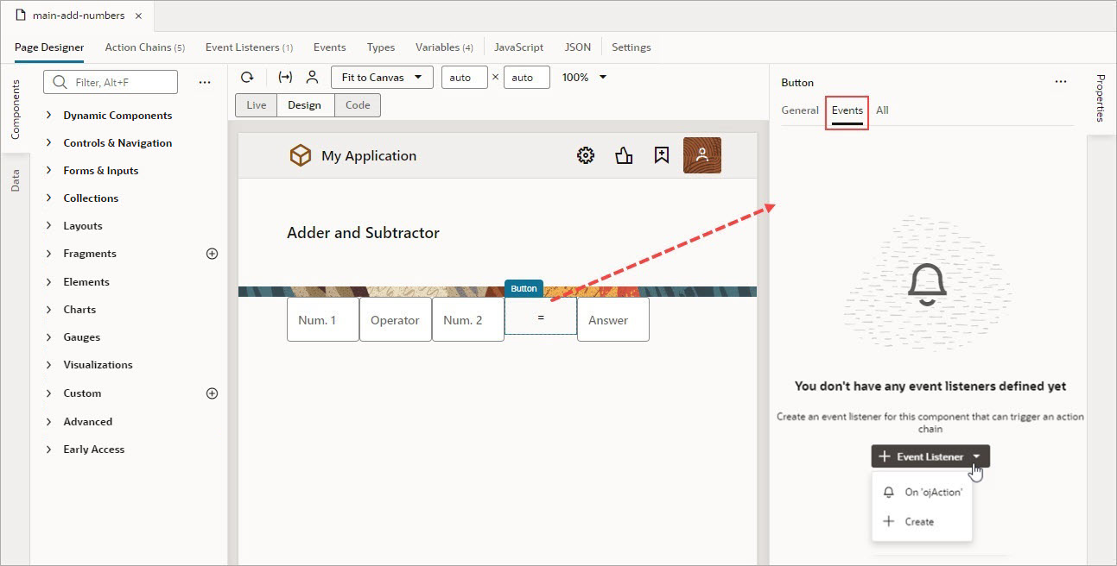This screenshot has width=1117, height=566.
Task: Click the Properties panel overflow menu
Action: click(x=1061, y=81)
